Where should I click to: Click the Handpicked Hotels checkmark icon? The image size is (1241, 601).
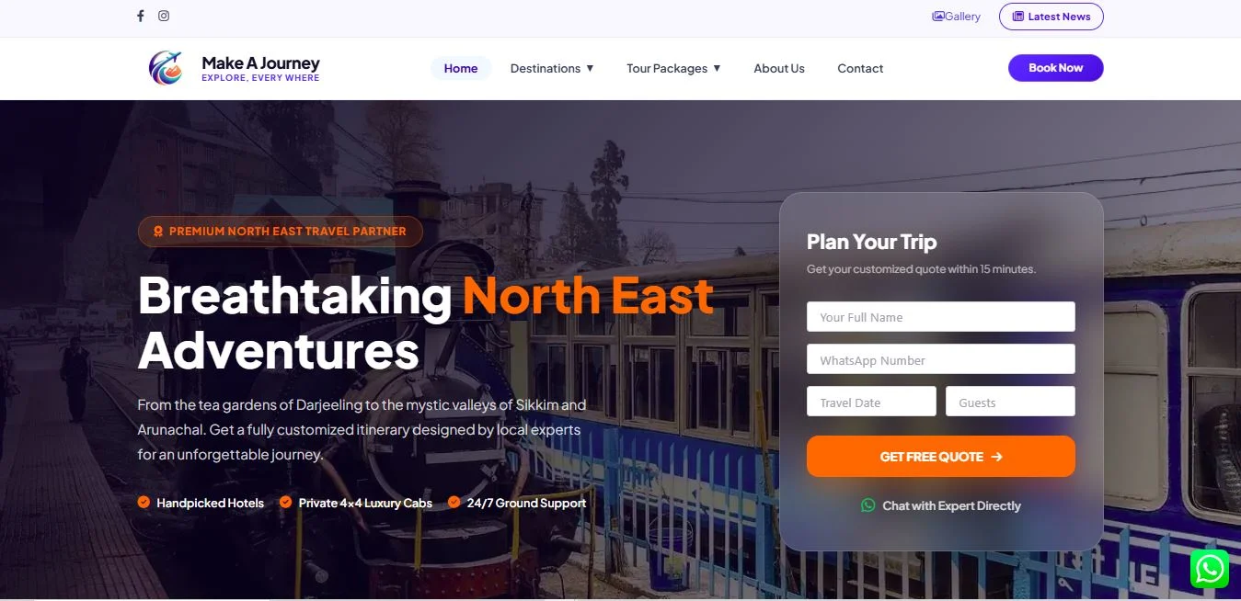click(144, 502)
